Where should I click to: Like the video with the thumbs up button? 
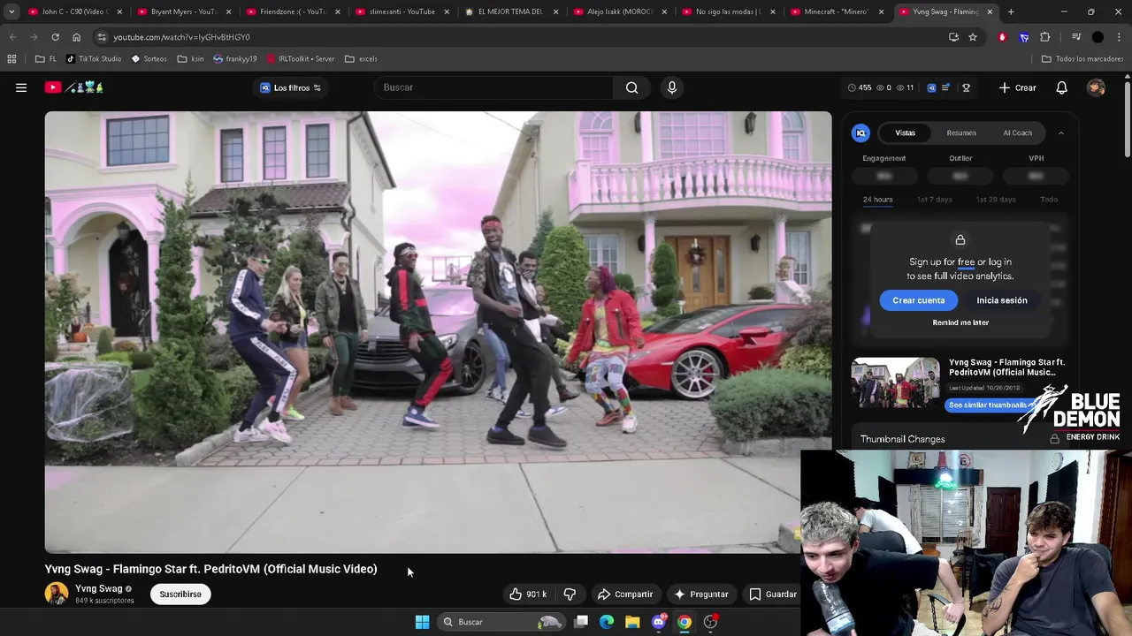[528, 594]
